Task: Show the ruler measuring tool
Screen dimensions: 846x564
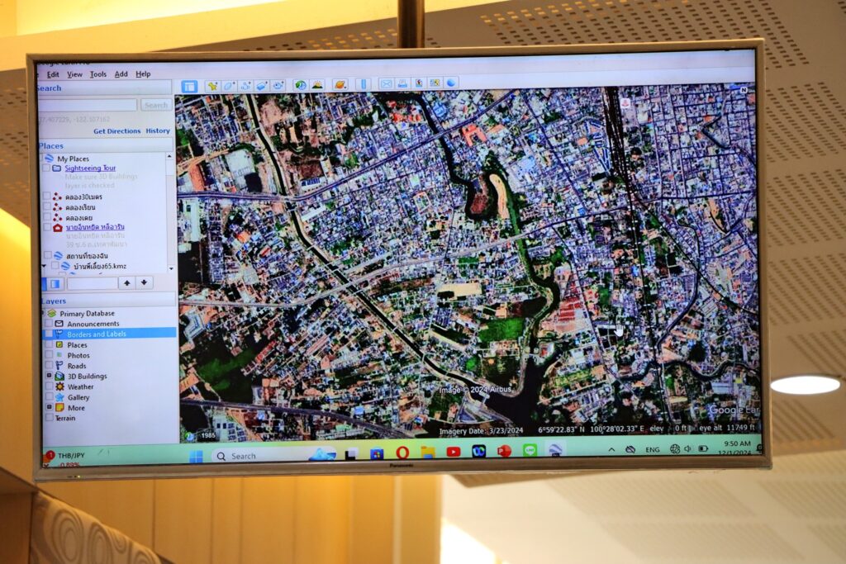Action: coord(364,84)
